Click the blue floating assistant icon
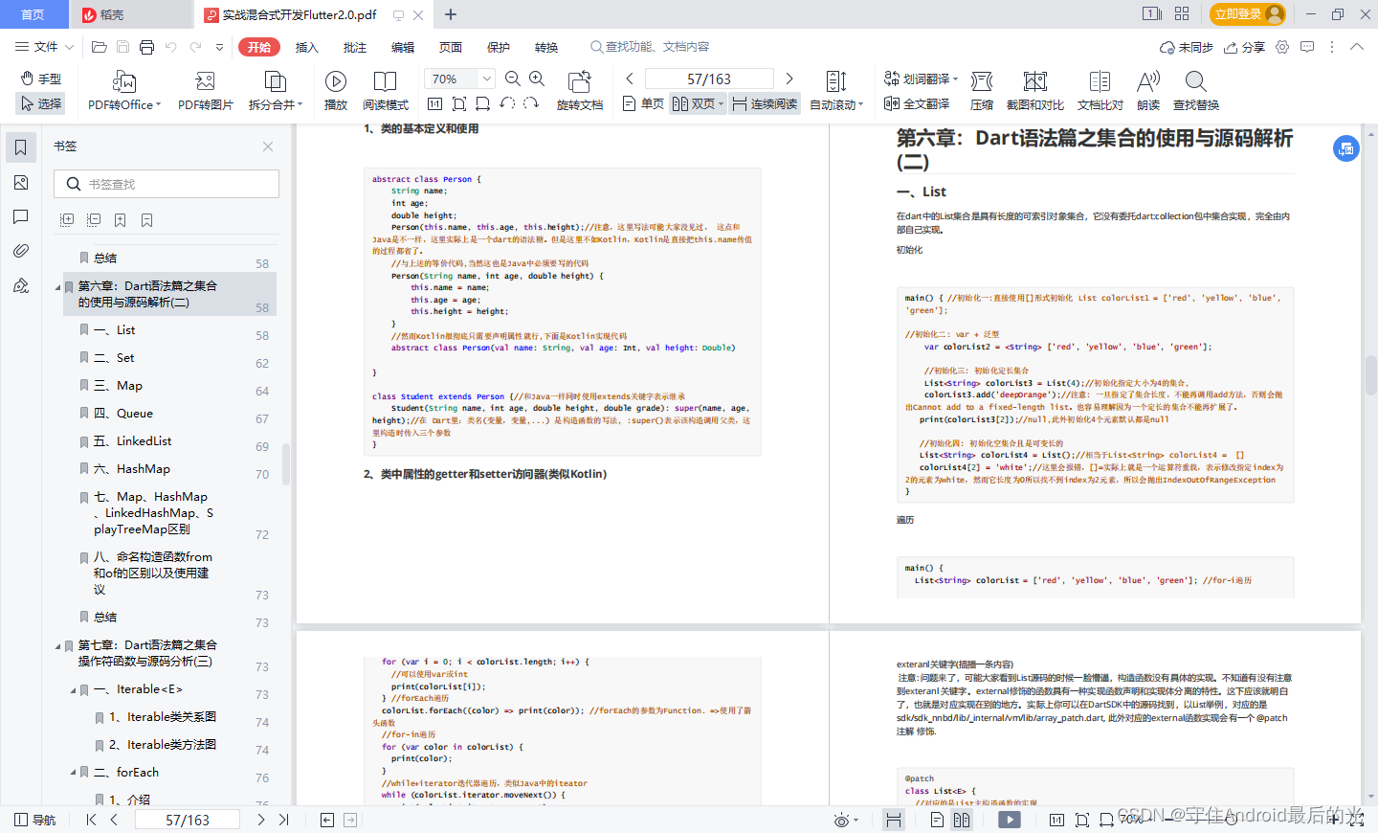The image size is (1378, 833). tap(1346, 148)
